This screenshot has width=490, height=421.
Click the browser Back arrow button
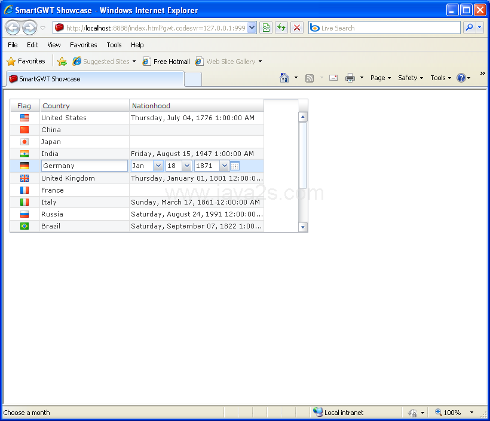click(13, 28)
